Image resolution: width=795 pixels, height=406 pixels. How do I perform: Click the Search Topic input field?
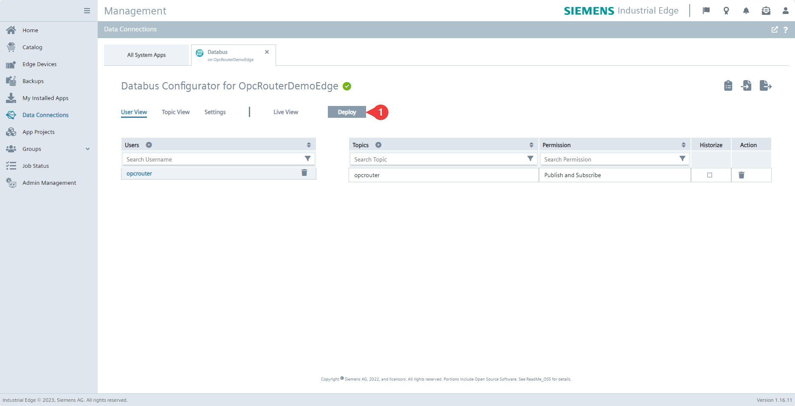tap(437, 159)
